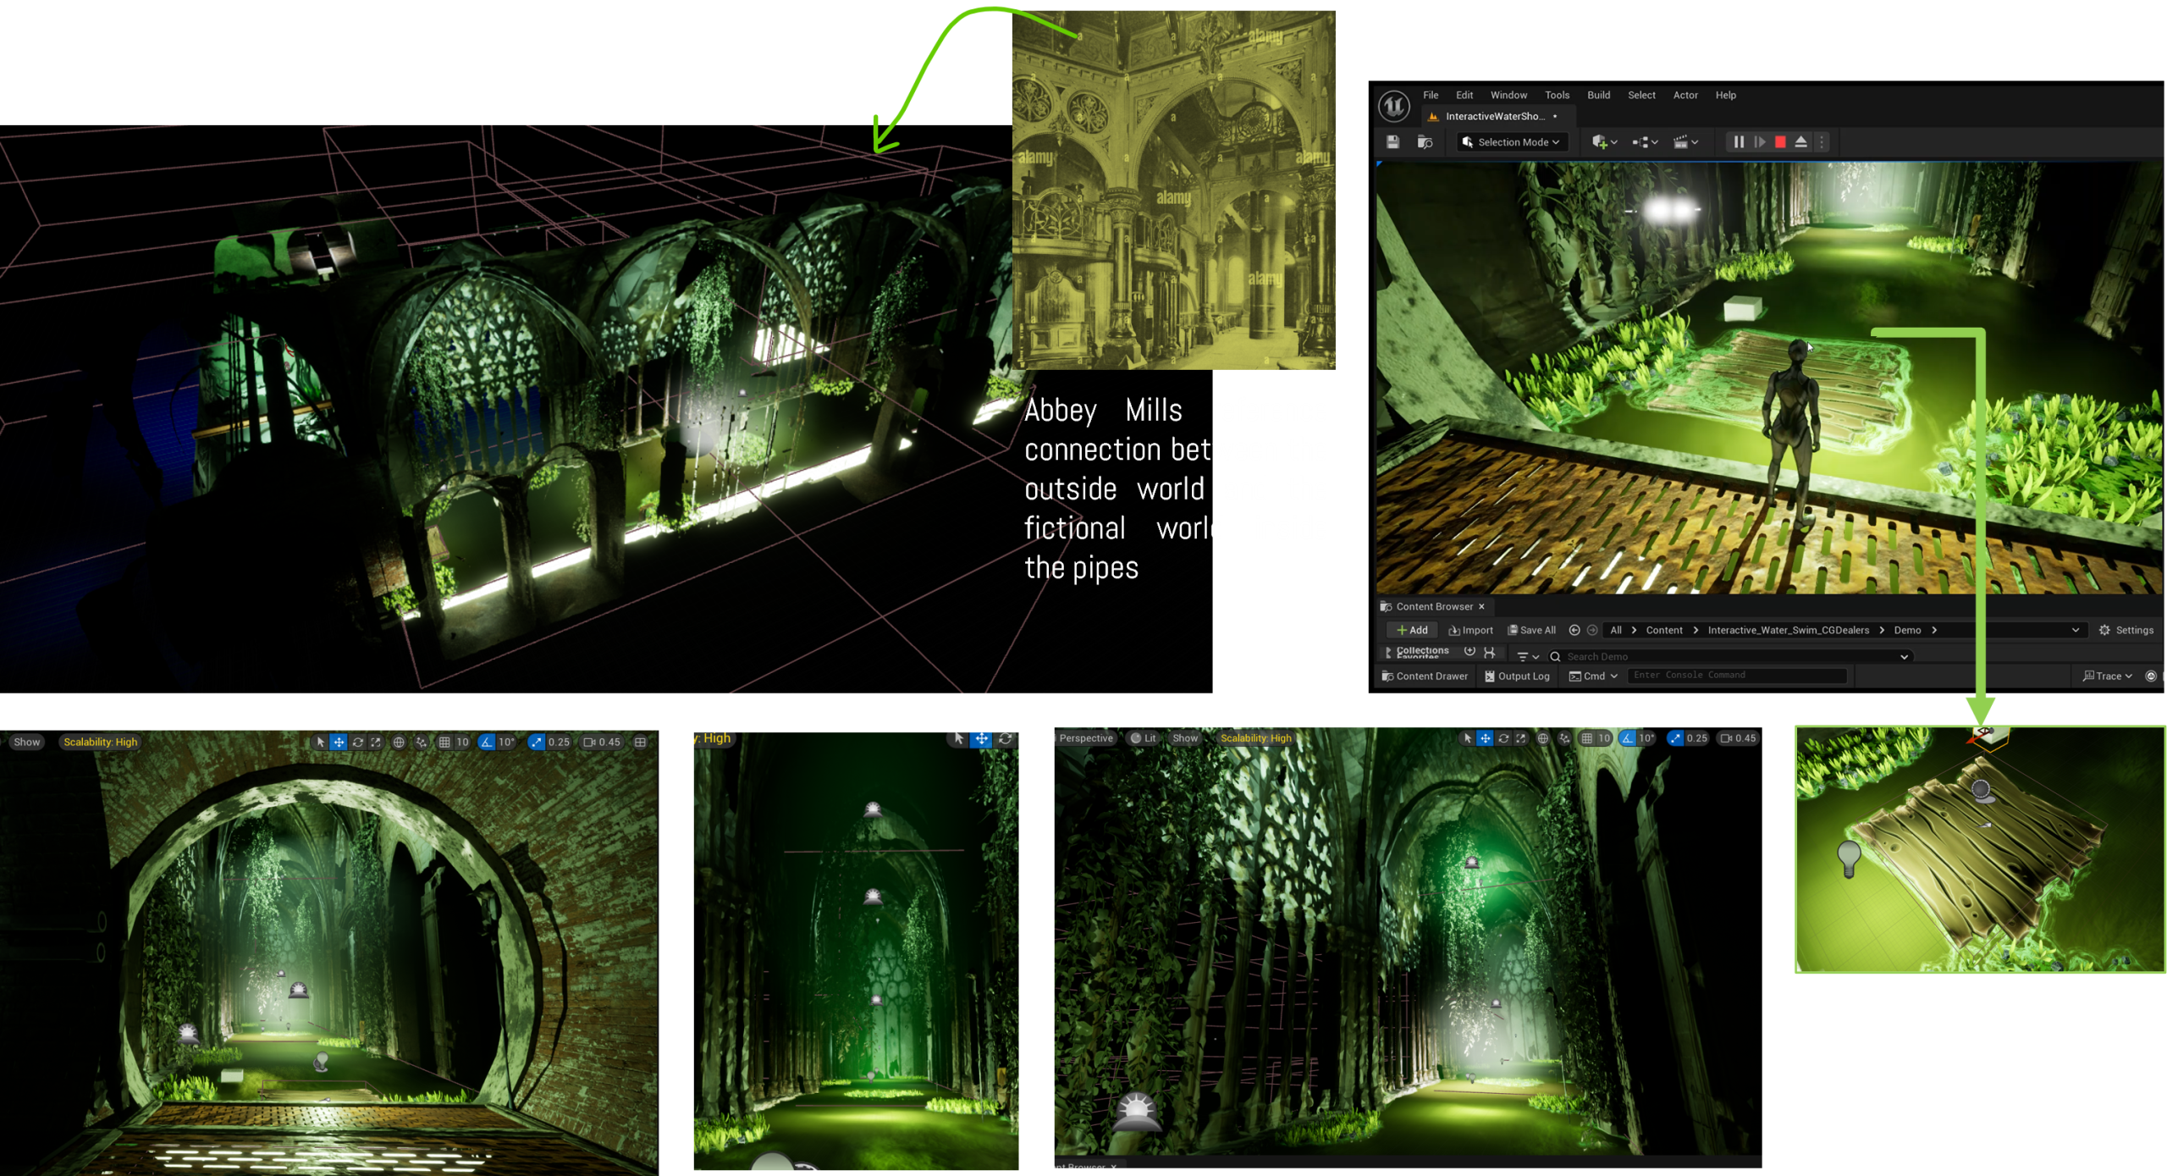Expand the Cmd console type dropdown
The width and height of the screenshot is (2167, 1176).
point(1594,676)
